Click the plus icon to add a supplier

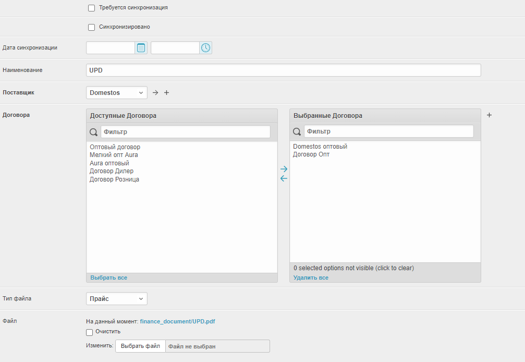coord(167,93)
